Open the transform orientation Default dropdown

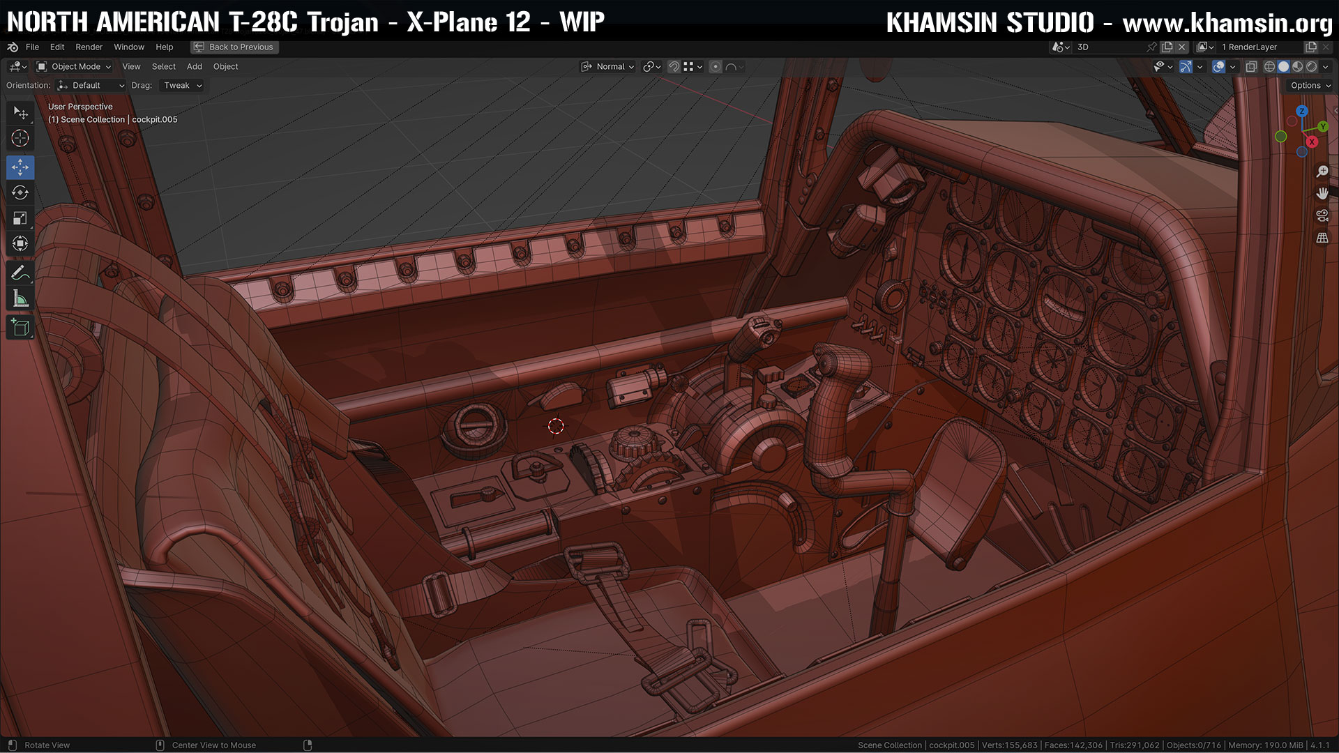click(x=90, y=85)
